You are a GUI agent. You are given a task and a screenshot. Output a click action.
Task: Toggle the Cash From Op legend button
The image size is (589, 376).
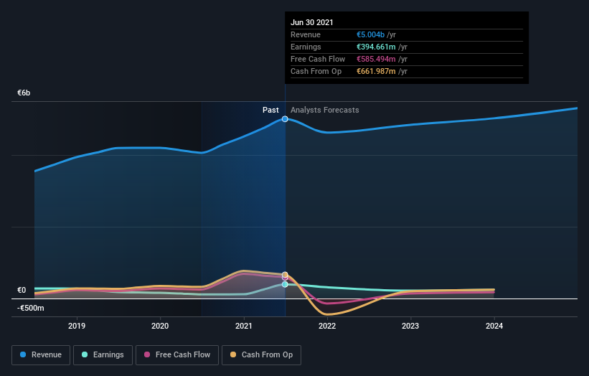click(x=261, y=355)
